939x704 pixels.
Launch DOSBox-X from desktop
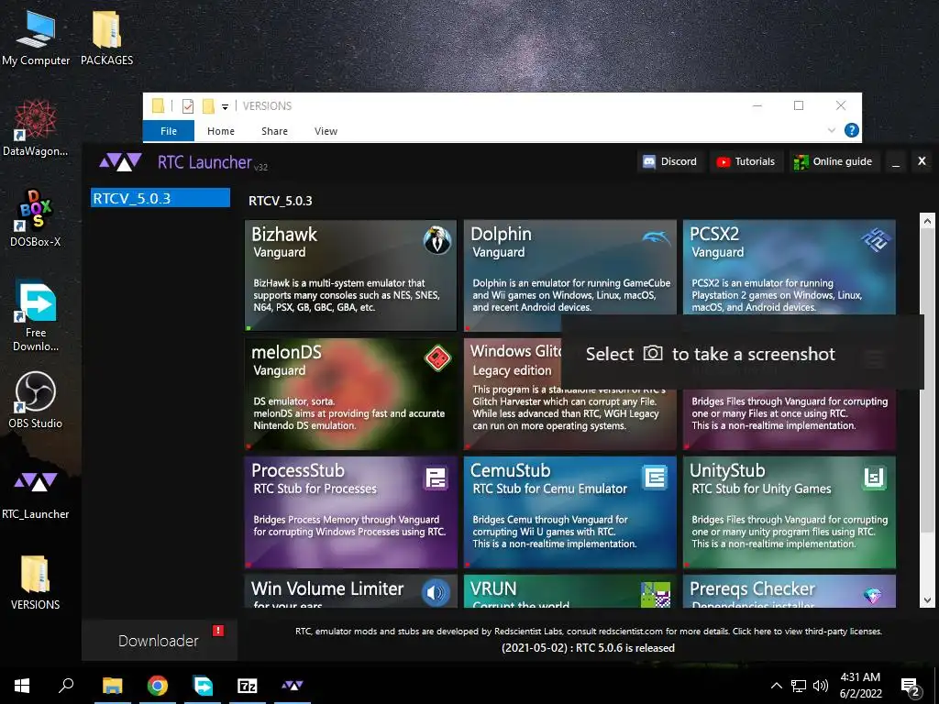pos(36,218)
